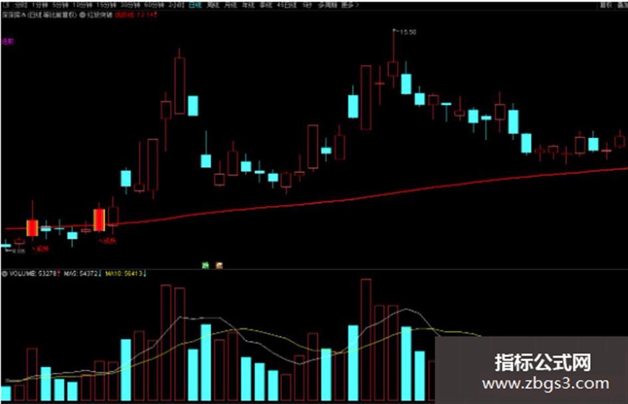Select the 60分钟 period tab
628x404 pixels.
point(154,5)
